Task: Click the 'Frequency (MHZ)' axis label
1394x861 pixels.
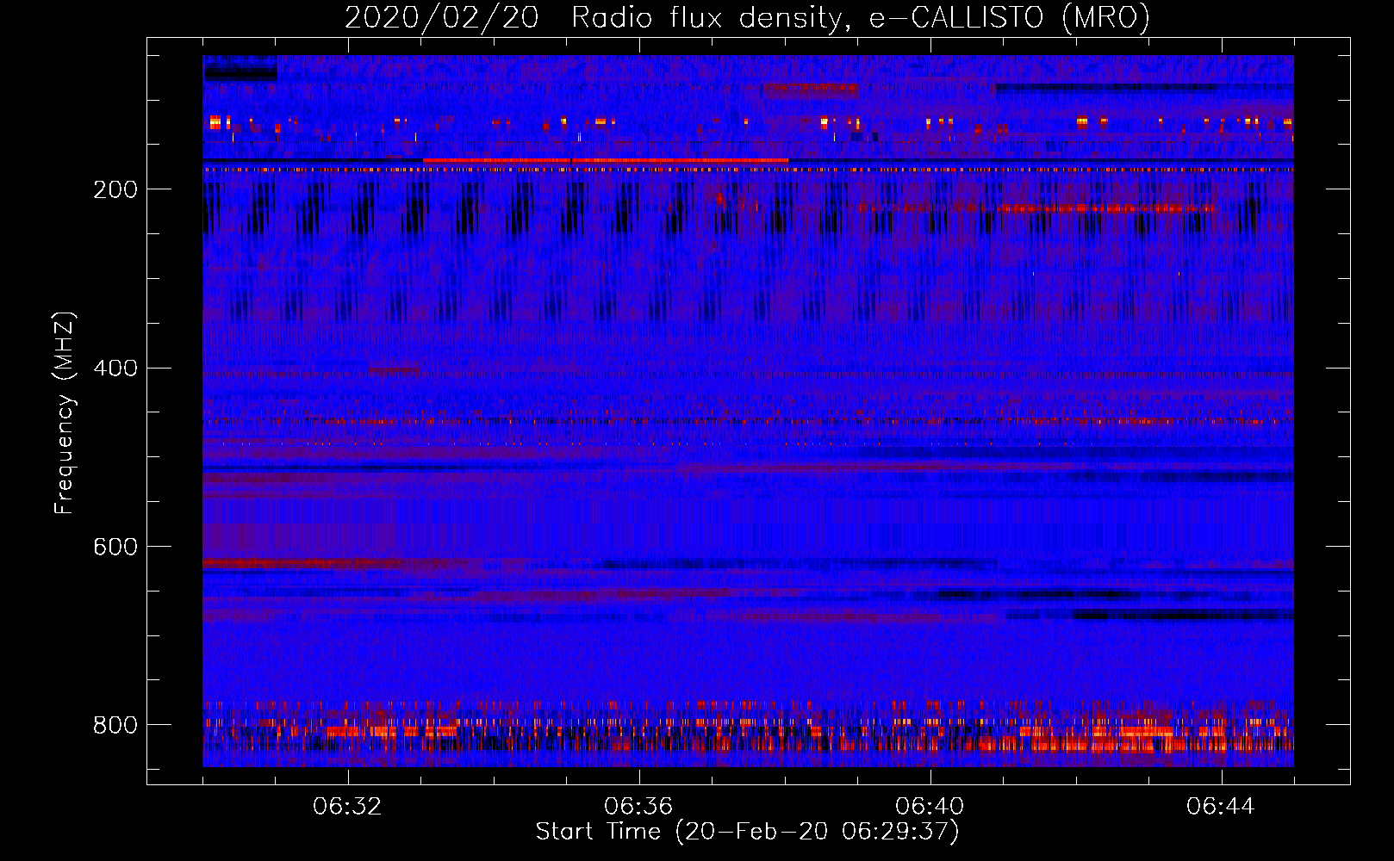Action: click(64, 412)
